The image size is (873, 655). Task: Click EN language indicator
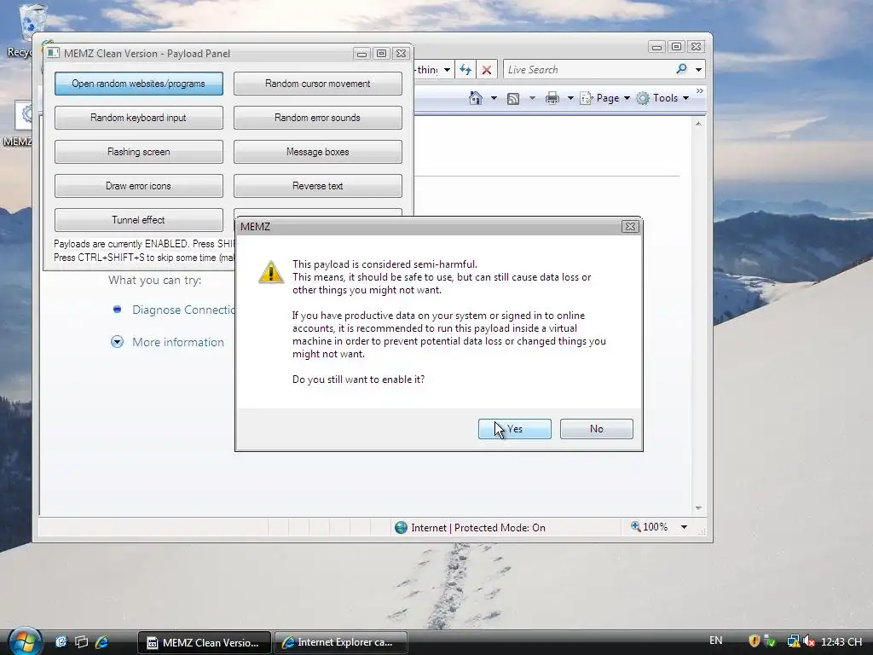(x=715, y=641)
